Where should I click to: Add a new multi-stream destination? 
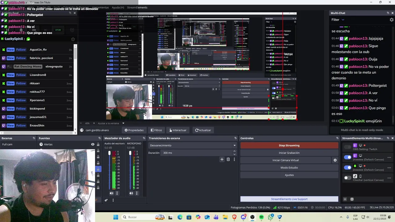[x=345, y=199]
